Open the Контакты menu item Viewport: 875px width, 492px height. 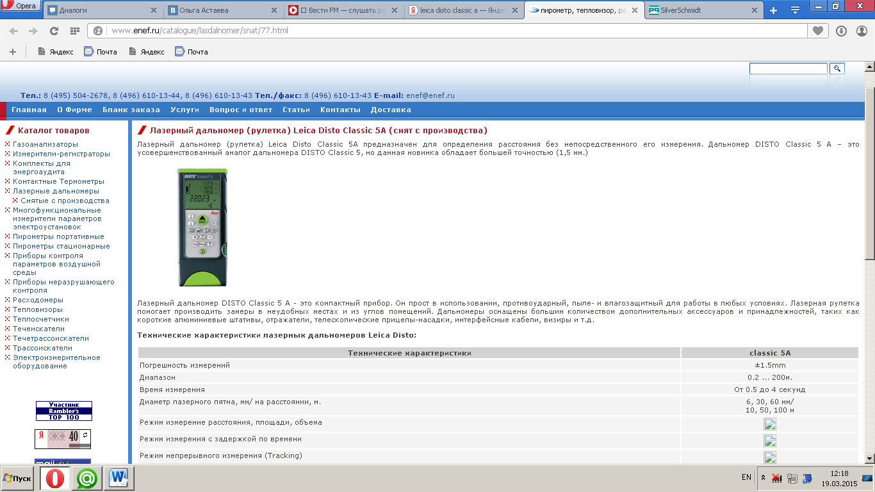tap(340, 110)
